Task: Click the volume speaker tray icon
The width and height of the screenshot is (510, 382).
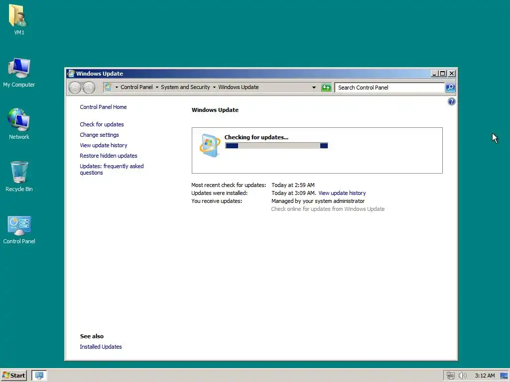Action: click(463, 376)
